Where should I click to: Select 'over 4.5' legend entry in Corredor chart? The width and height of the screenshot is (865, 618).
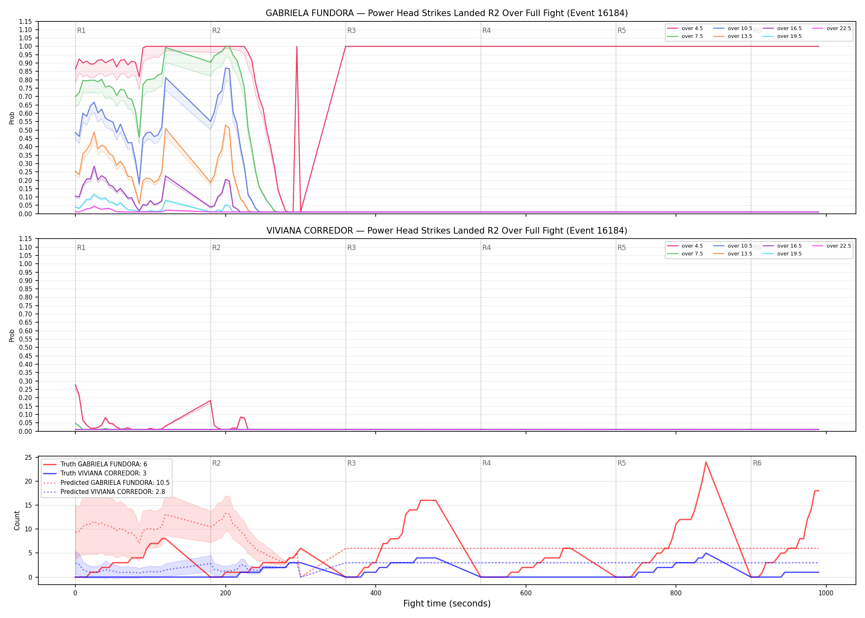[685, 246]
